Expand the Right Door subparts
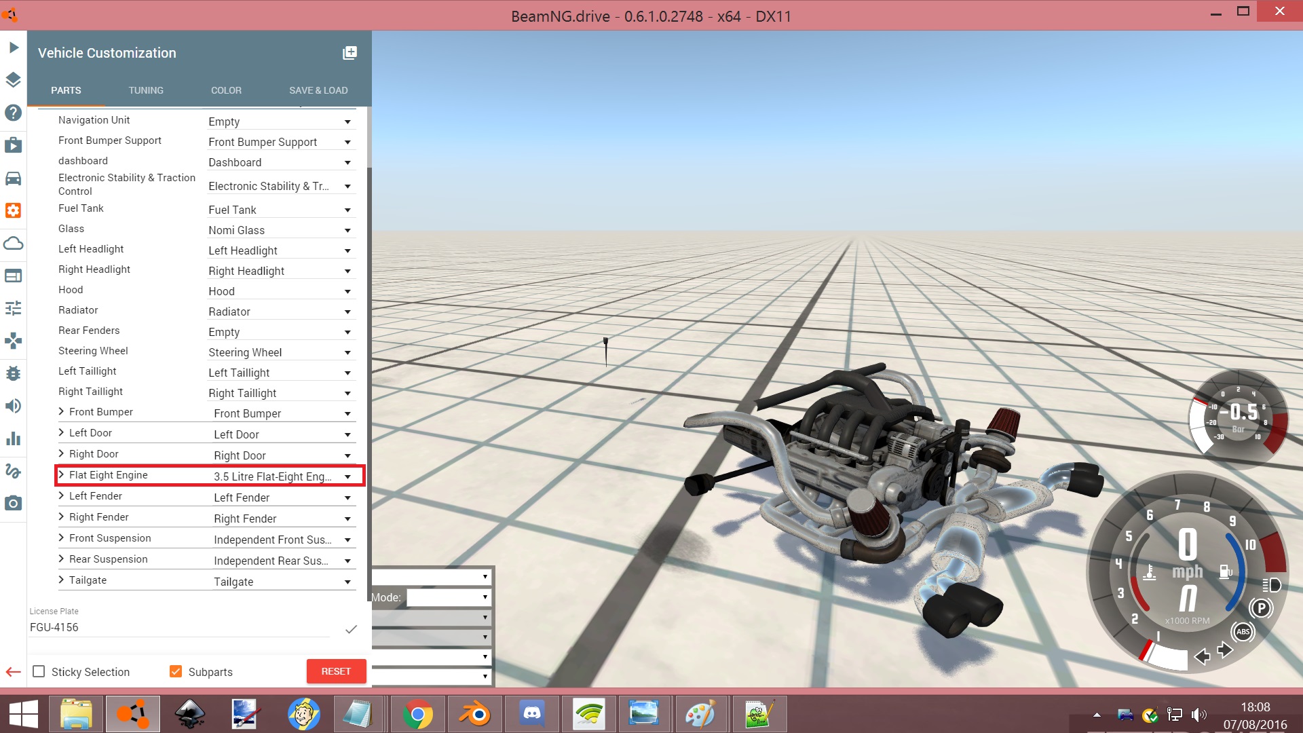This screenshot has width=1303, height=733. click(x=61, y=453)
